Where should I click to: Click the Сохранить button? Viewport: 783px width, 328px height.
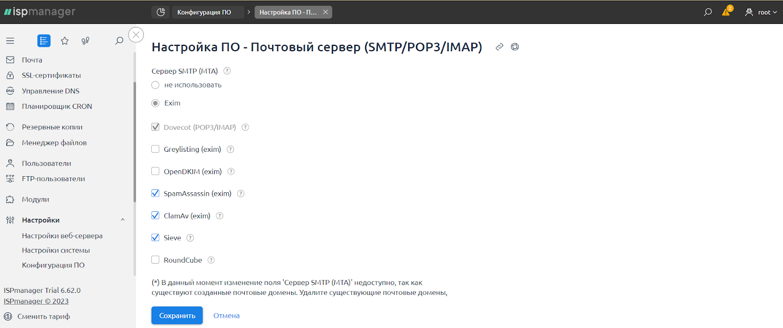(177, 315)
